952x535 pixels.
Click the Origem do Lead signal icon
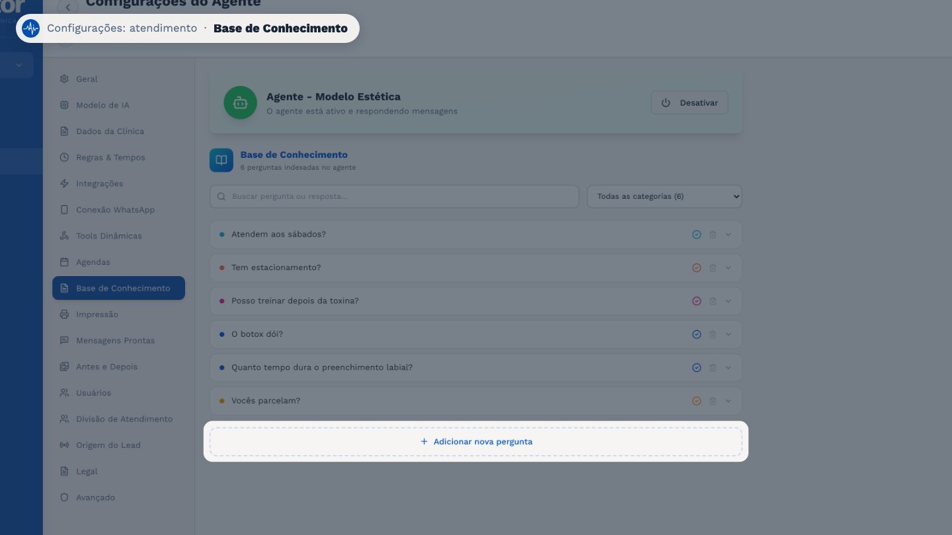coord(64,445)
